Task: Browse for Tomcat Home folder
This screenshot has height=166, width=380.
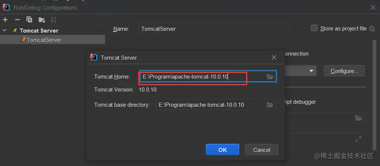Action: click(270, 77)
